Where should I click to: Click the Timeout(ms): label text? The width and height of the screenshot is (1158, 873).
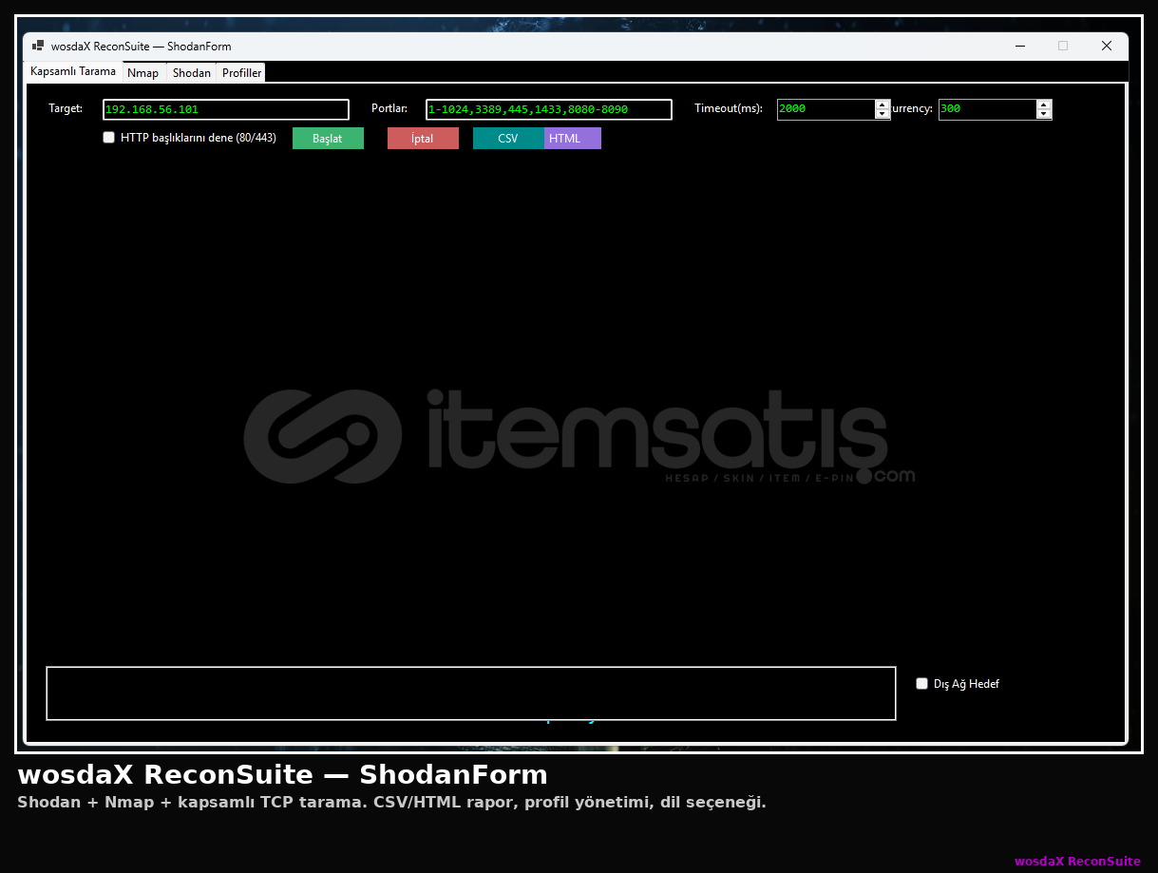729,108
